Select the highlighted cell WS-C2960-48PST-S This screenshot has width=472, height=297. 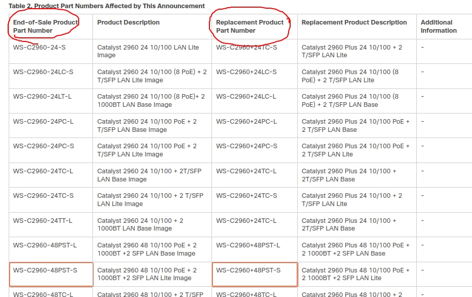click(x=51, y=274)
